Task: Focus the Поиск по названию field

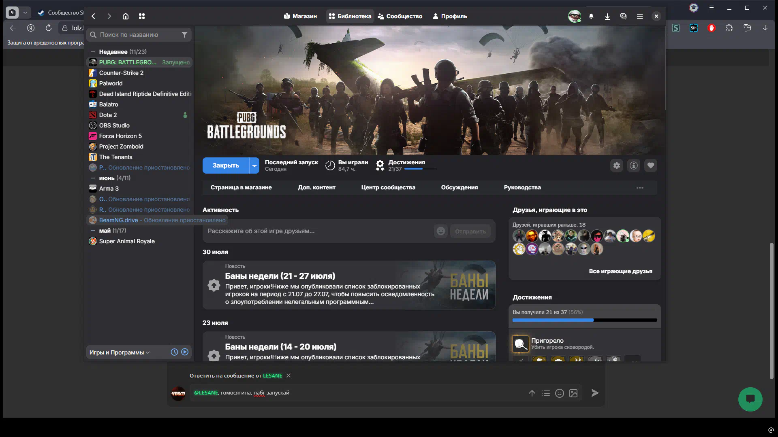Action: point(139,35)
